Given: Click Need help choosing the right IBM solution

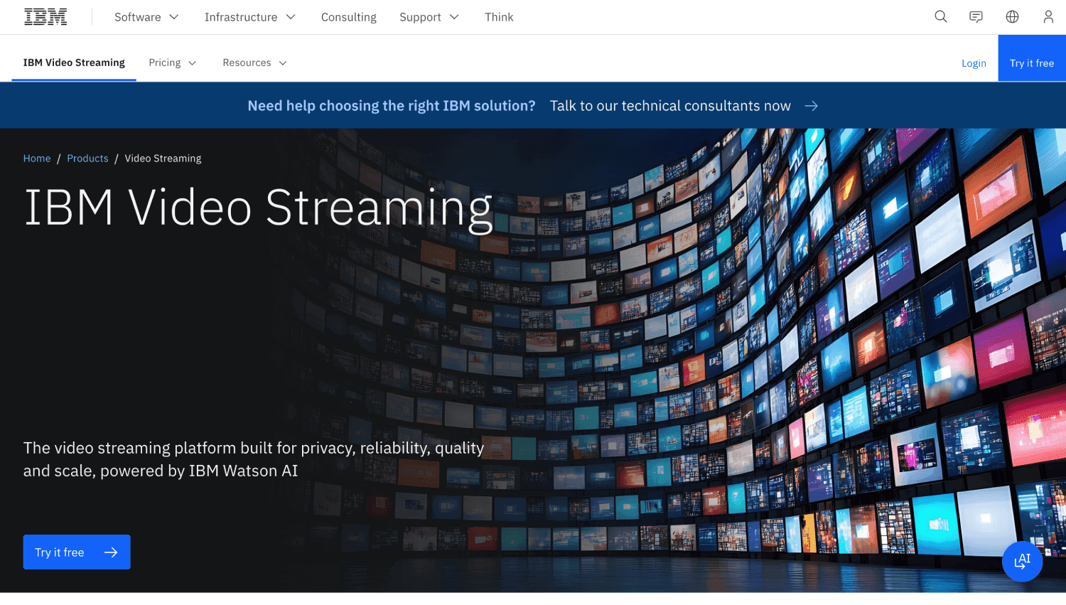Looking at the screenshot, I should 392,106.
